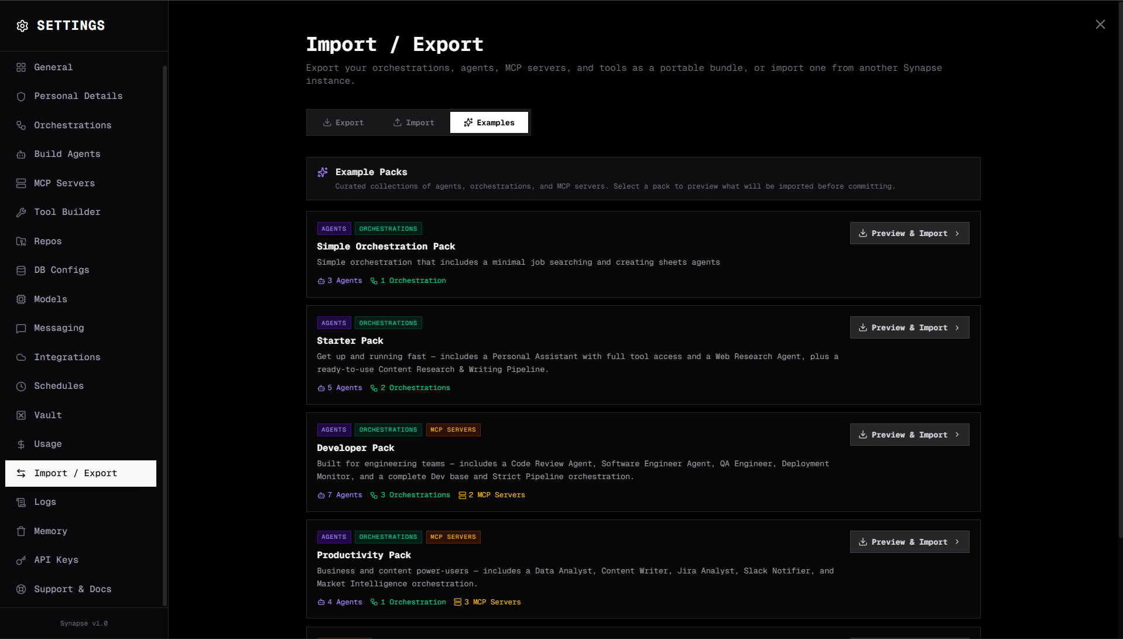Click the Example Packs sparkle icon
Viewport: 1123px width, 639px height.
click(323, 172)
